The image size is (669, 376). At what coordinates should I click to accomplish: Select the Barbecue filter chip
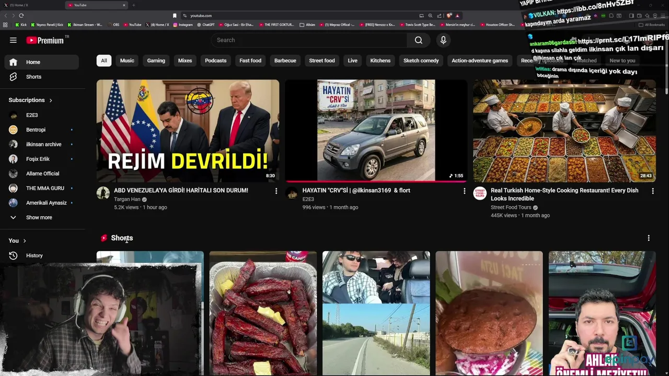pos(285,61)
